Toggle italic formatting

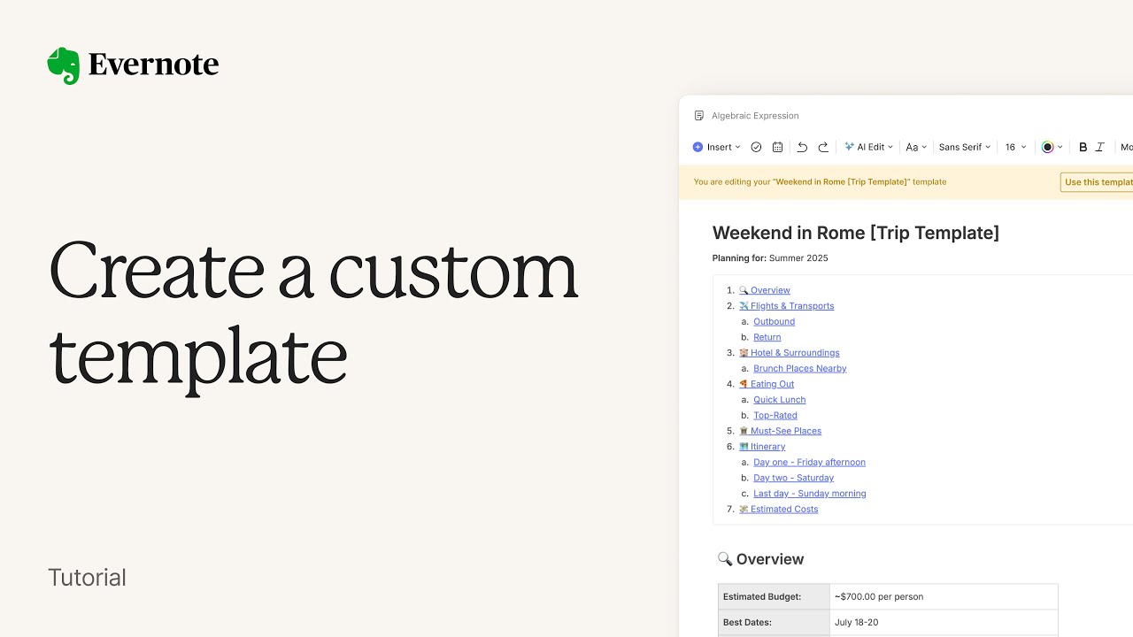(x=1100, y=147)
